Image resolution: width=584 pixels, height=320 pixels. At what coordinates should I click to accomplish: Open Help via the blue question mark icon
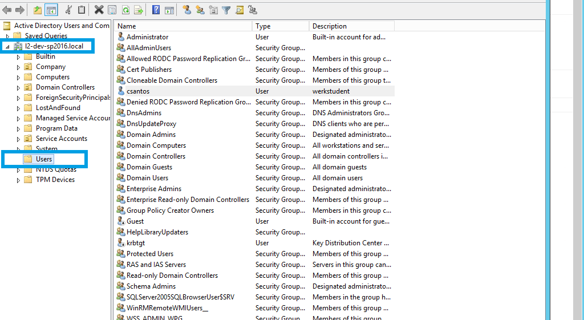click(x=156, y=10)
